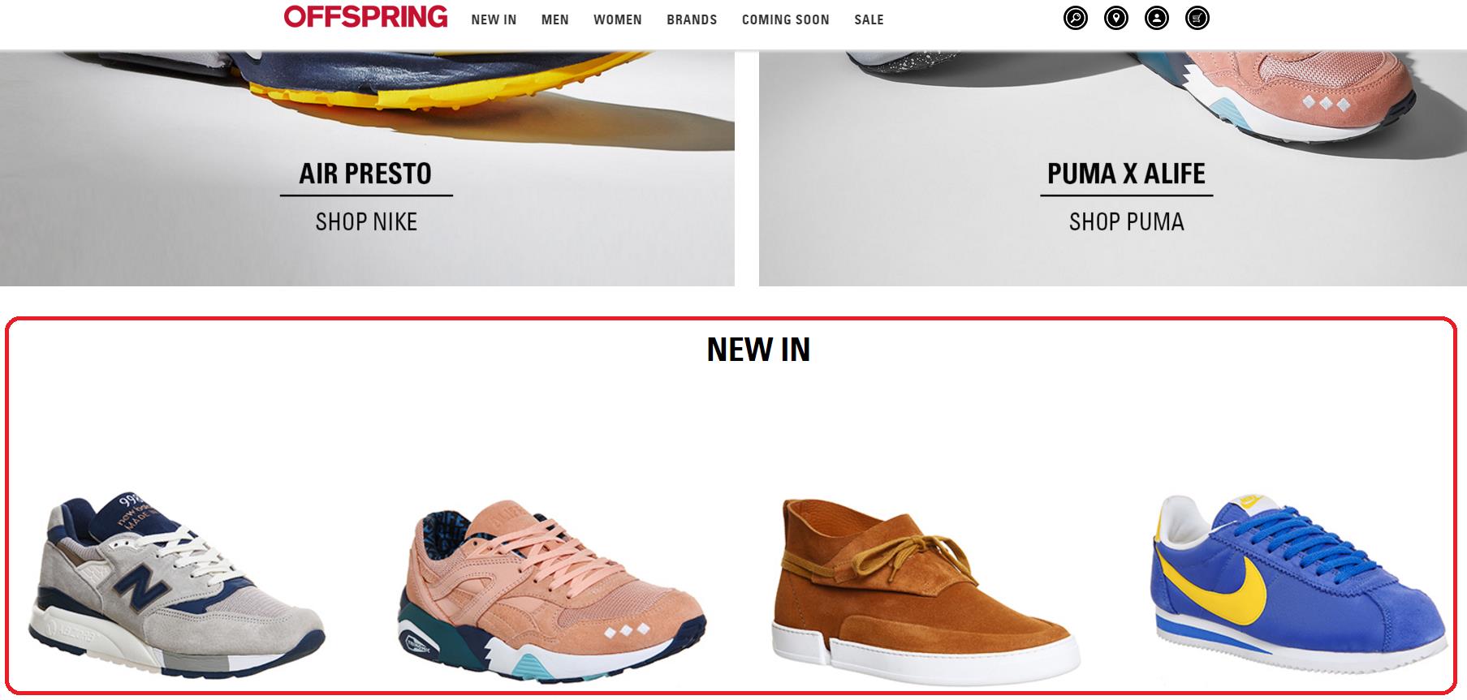Open the user account icon

(x=1156, y=18)
